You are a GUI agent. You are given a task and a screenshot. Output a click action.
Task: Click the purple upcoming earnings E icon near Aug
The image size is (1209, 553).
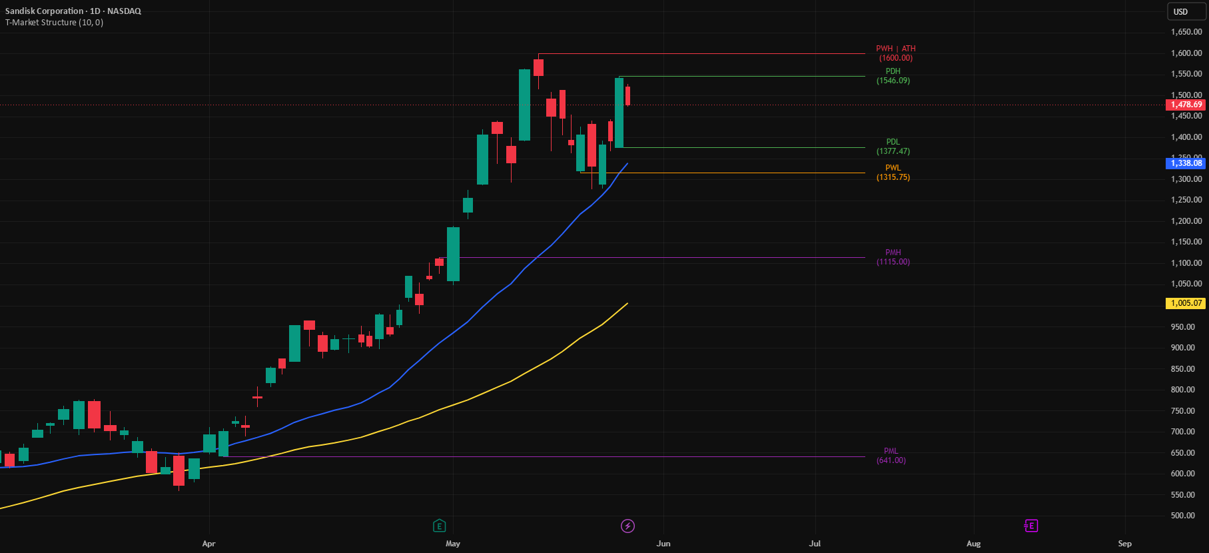(x=1030, y=526)
